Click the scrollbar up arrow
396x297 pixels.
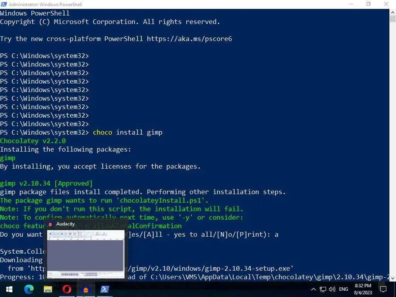[x=393, y=12]
